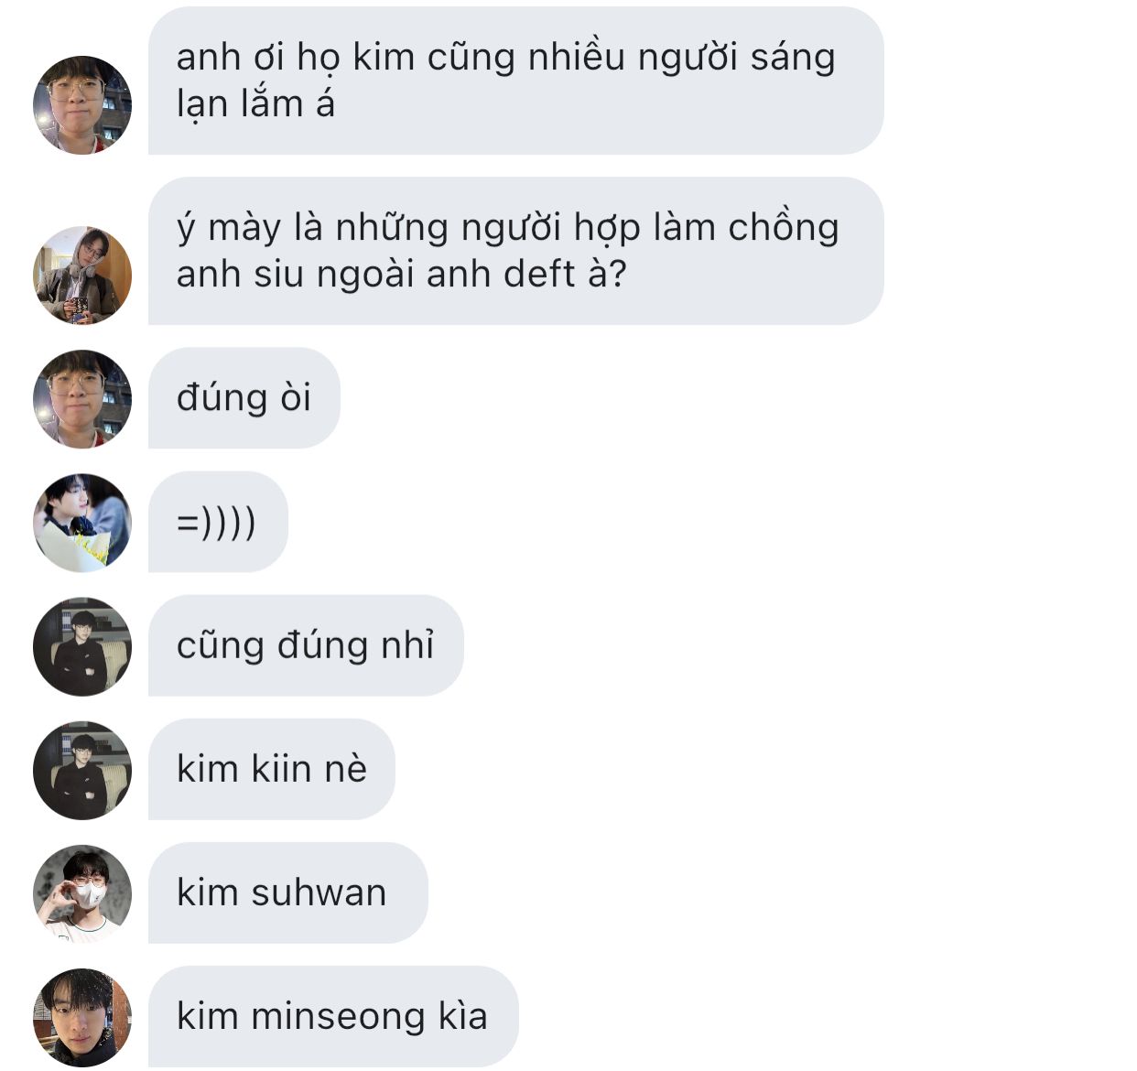The image size is (1137, 1071).
Task: Click avatar next to 'kim minseong kìa'
Action: pyautogui.click(x=82, y=1017)
